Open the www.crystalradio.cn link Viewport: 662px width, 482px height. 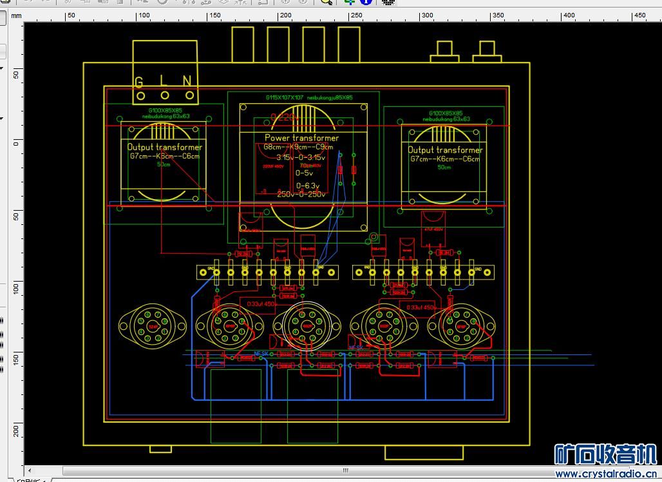pos(604,474)
